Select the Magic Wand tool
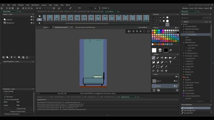 coord(166,67)
